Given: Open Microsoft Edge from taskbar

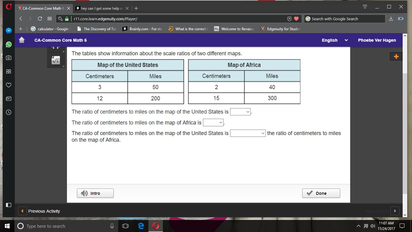Looking at the screenshot, I should point(141,226).
